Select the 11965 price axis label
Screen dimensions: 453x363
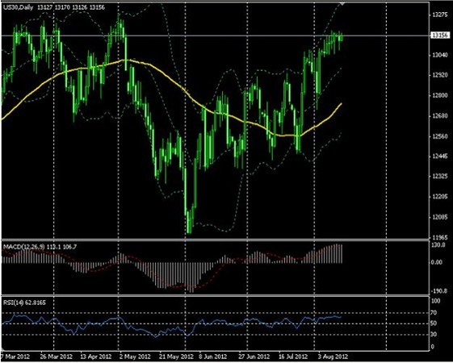[439, 237]
